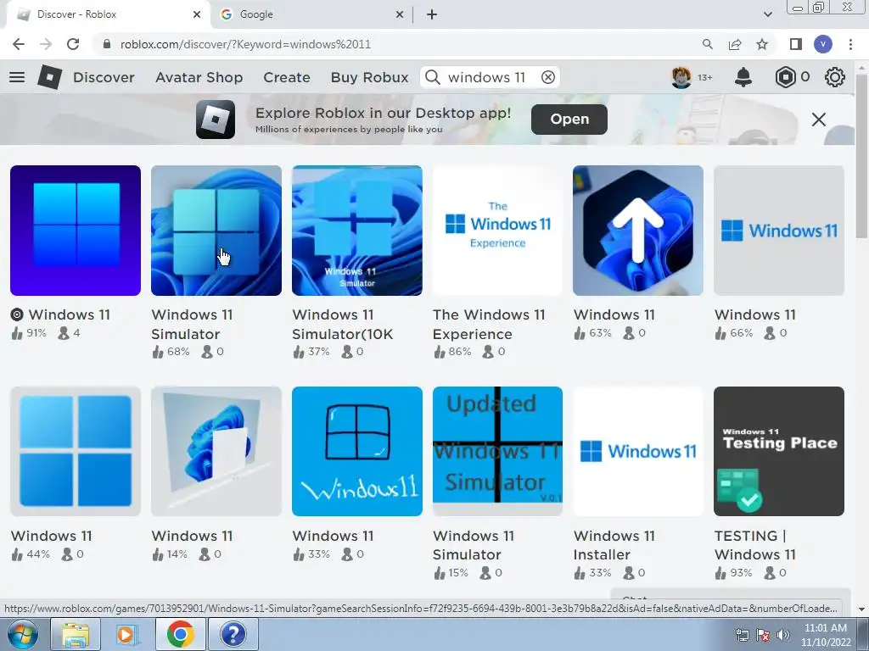Open the media player taskbar icon
This screenshot has height=651, width=869.
[x=127, y=634]
